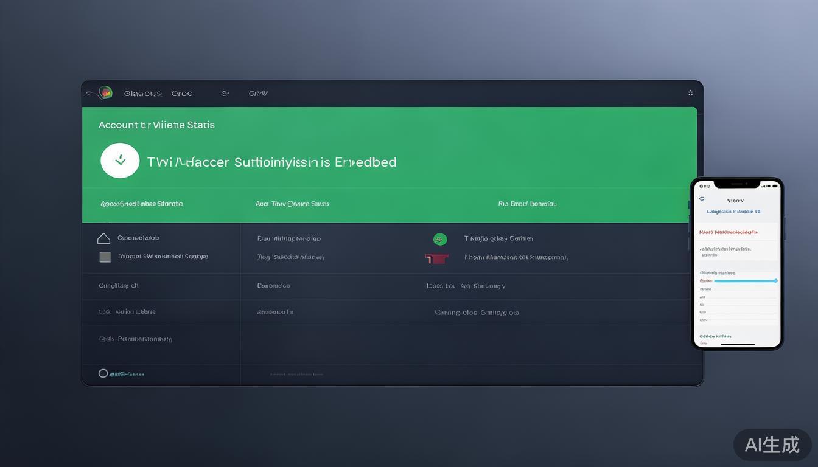818x467 pixels.
Task: Select the leftmost tab in green banner
Action: [141, 204]
